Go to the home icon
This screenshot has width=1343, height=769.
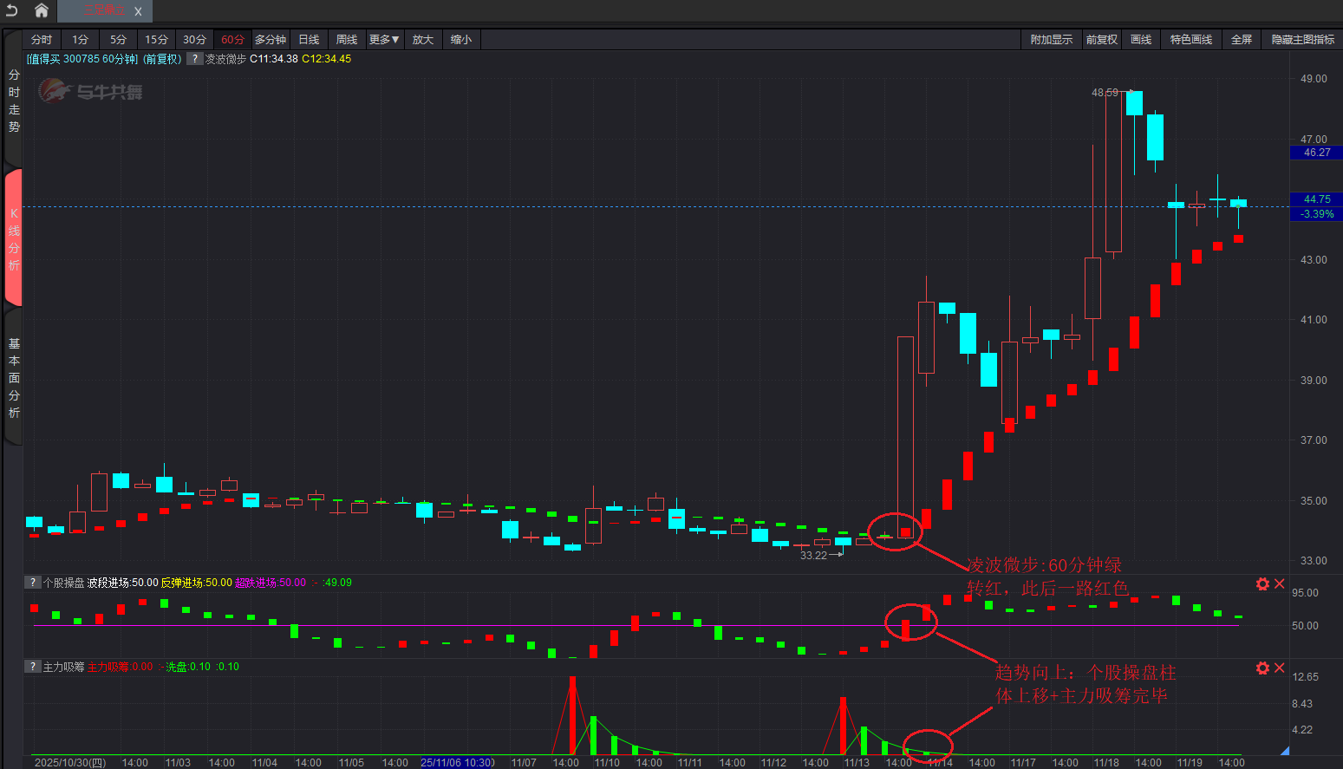41,10
